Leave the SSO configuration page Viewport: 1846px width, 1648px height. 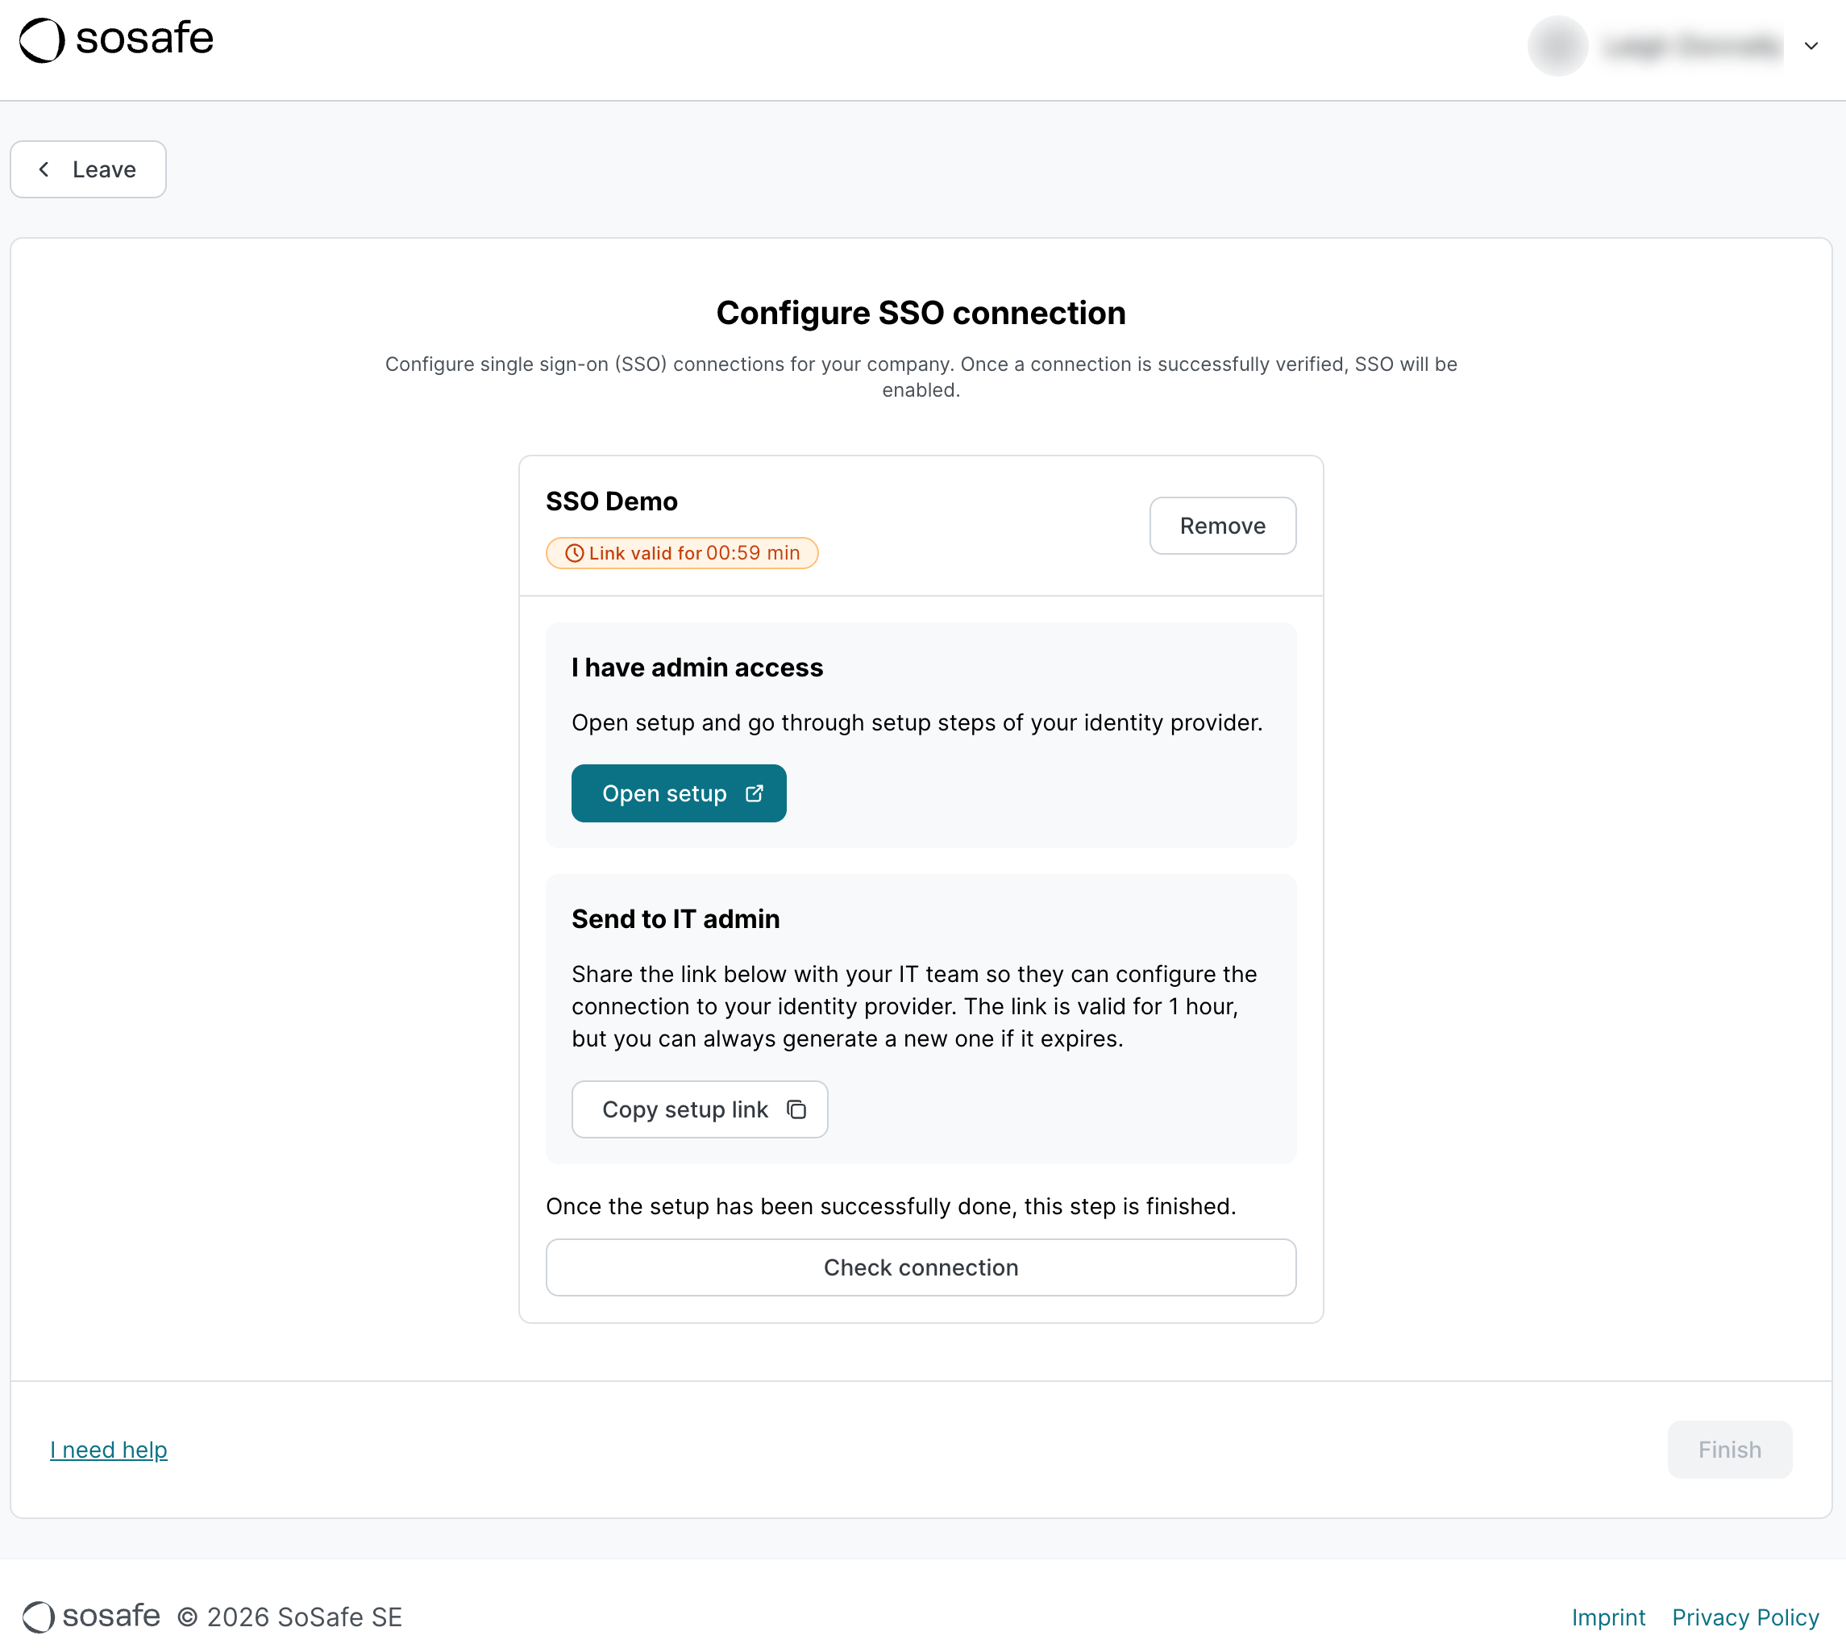[x=89, y=169]
